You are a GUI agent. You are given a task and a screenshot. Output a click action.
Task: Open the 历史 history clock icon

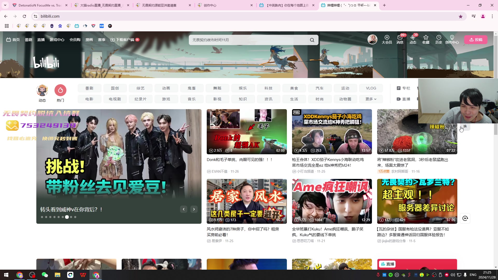click(x=439, y=39)
